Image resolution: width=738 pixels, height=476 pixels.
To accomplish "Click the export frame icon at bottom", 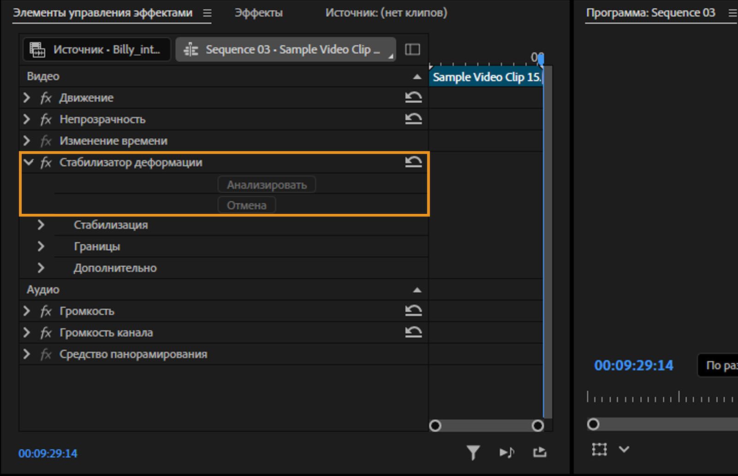I will click(x=540, y=452).
